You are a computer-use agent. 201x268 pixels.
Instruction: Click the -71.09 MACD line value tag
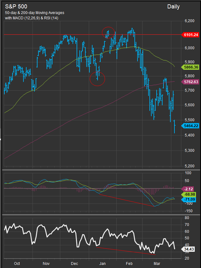click(189, 199)
